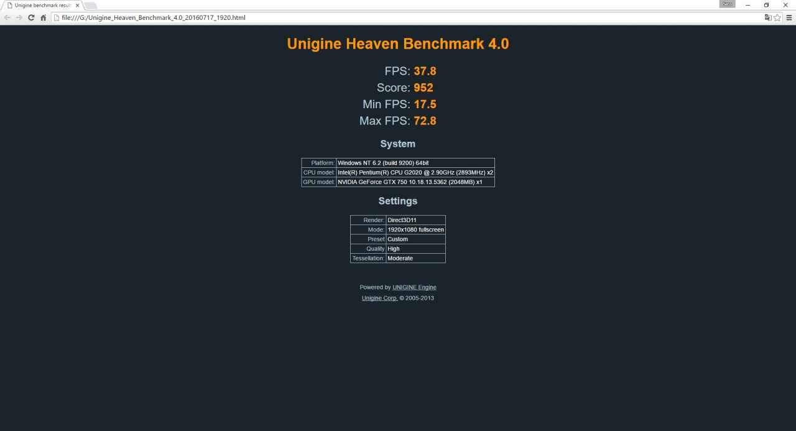
Task: Click the NVIDIA GeForce GTX 750 cell
Action: point(415,182)
